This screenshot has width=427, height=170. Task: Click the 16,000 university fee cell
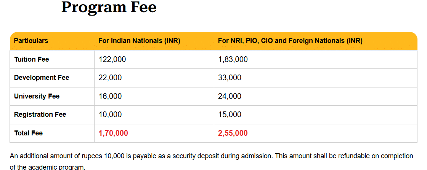pyautogui.click(x=110, y=96)
